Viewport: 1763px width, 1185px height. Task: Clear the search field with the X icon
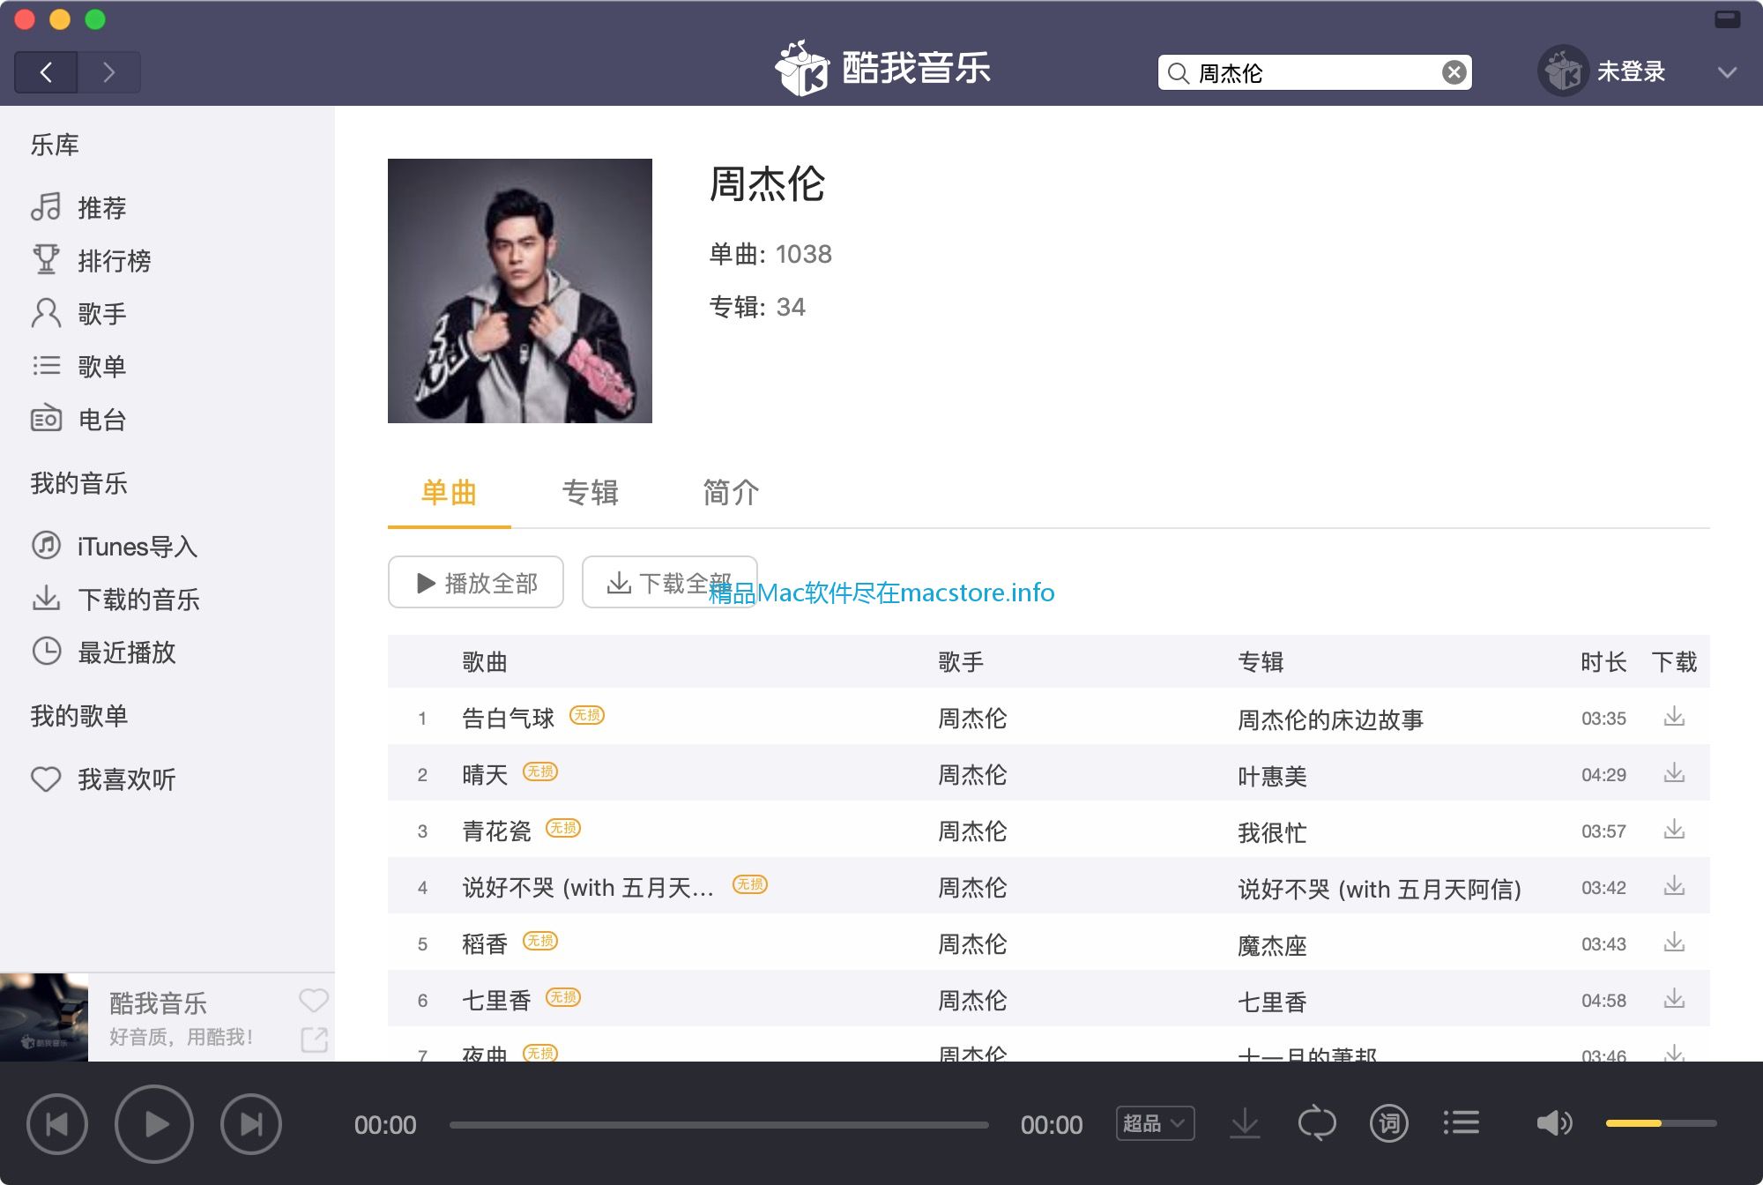pyautogui.click(x=1454, y=72)
